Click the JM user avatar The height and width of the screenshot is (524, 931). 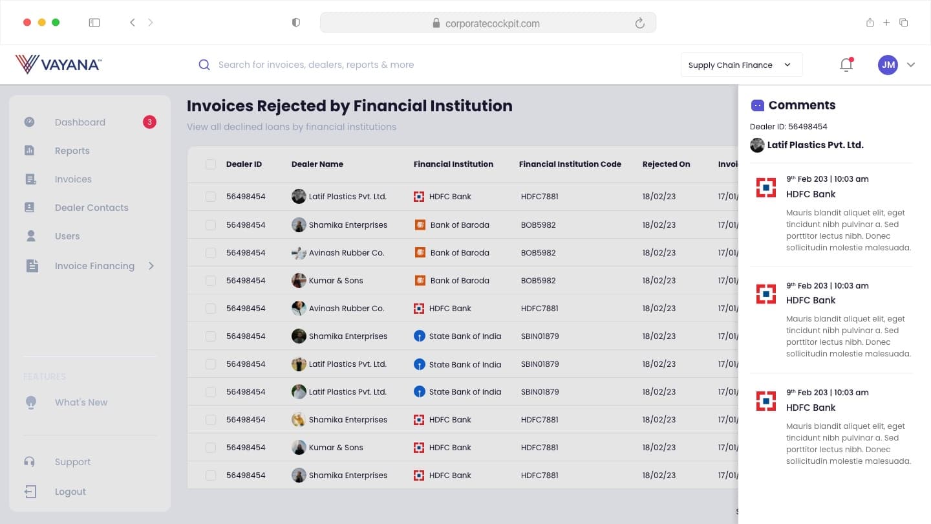(888, 65)
